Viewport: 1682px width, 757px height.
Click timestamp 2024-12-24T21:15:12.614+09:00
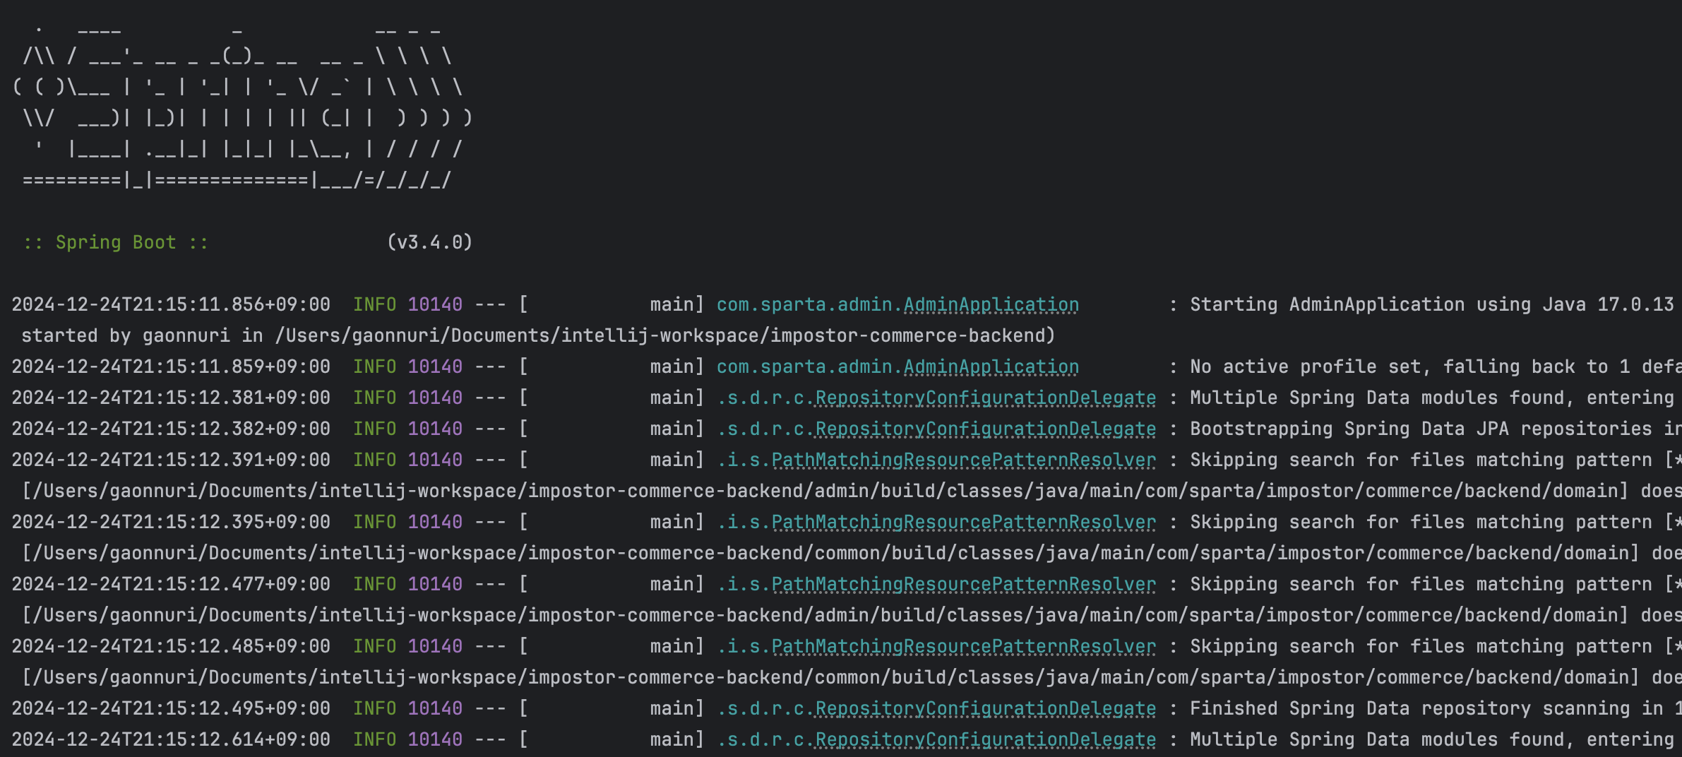pos(171,739)
